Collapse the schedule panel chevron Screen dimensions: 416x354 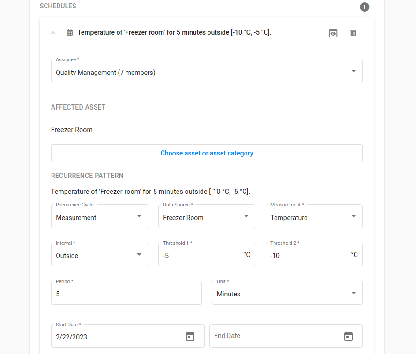click(53, 33)
